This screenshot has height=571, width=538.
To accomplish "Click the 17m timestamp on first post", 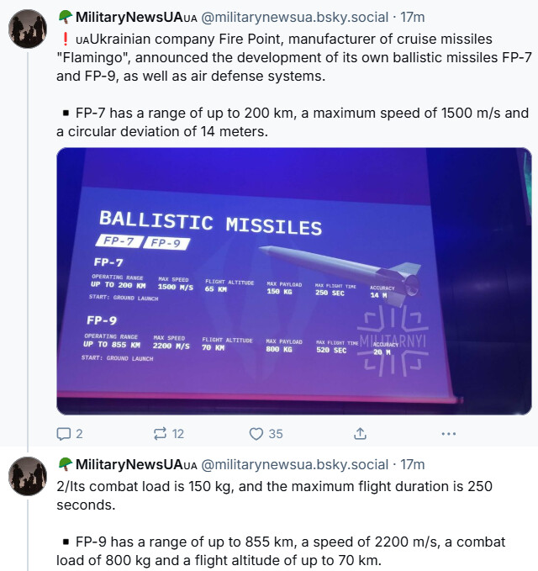I will (412, 17).
